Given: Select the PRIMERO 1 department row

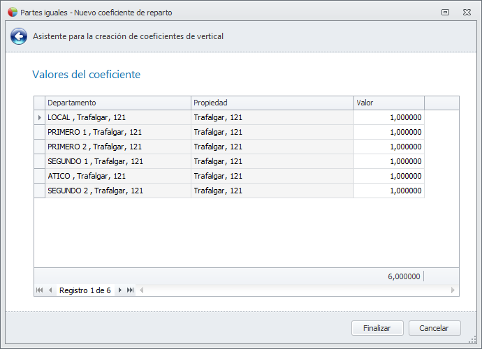Looking at the screenshot, I should [117, 132].
